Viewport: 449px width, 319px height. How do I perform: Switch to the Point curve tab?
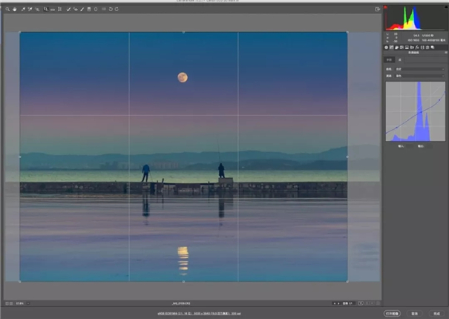click(399, 59)
